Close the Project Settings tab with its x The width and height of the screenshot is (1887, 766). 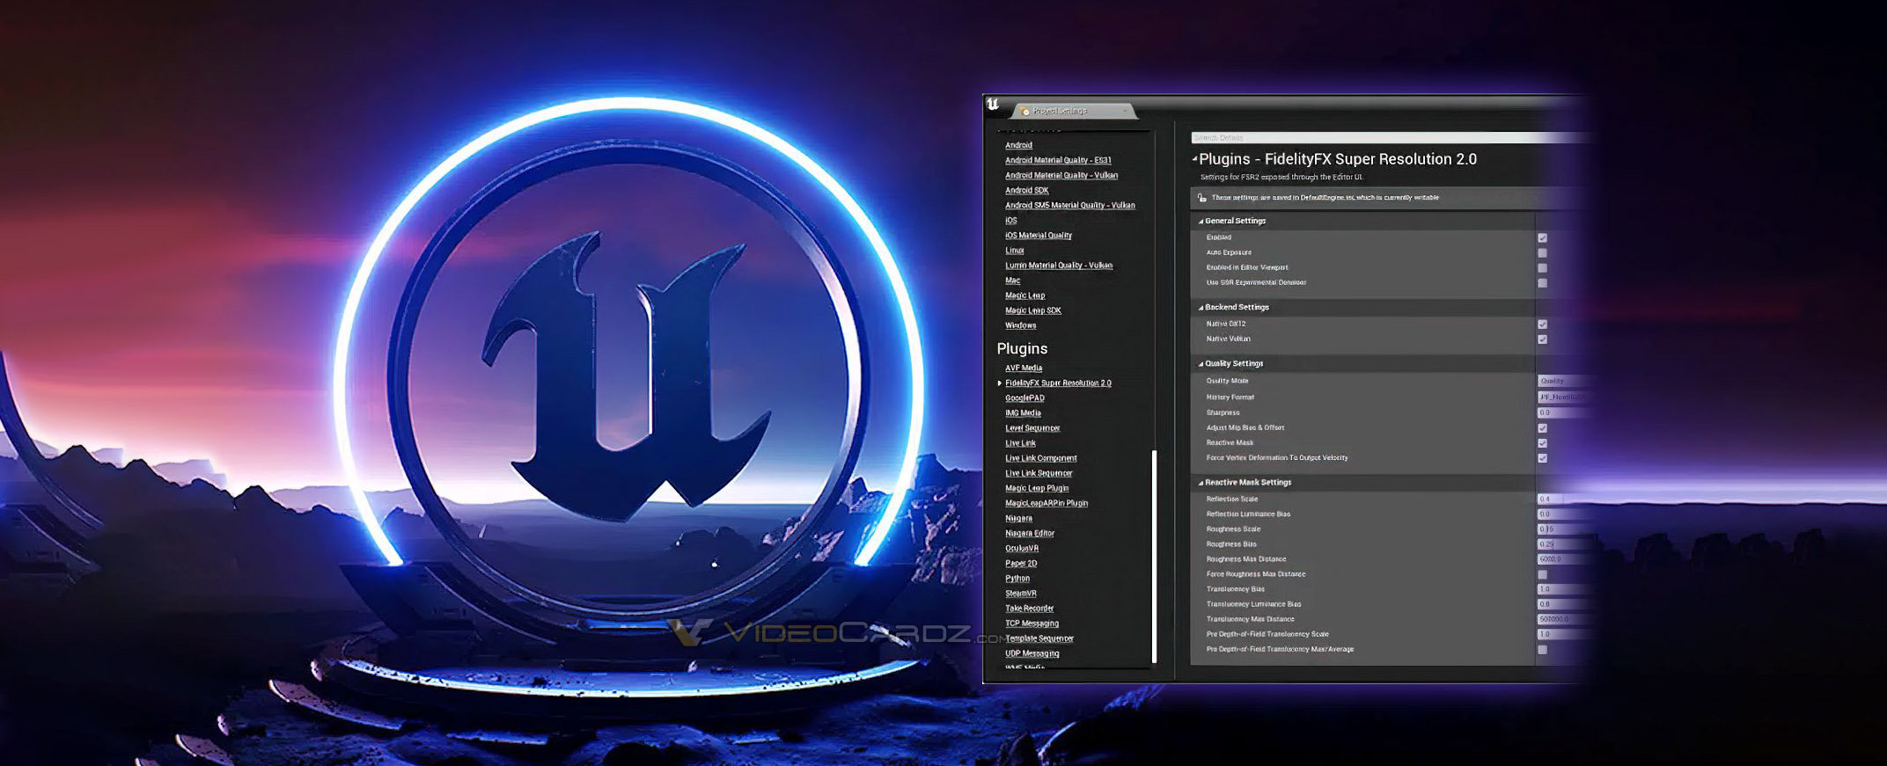1124,111
